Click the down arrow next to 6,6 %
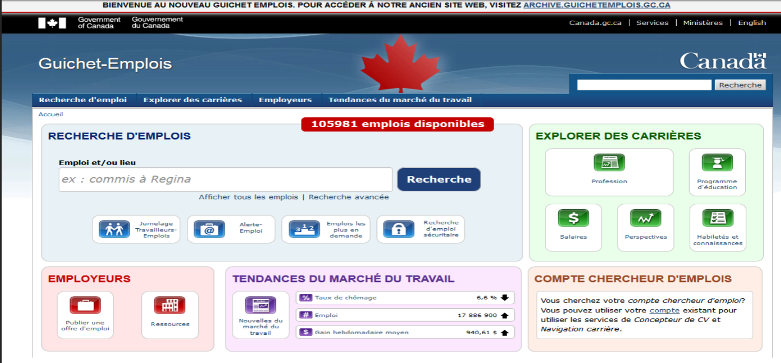This screenshot has height=363, width=781. click(505, 298)
